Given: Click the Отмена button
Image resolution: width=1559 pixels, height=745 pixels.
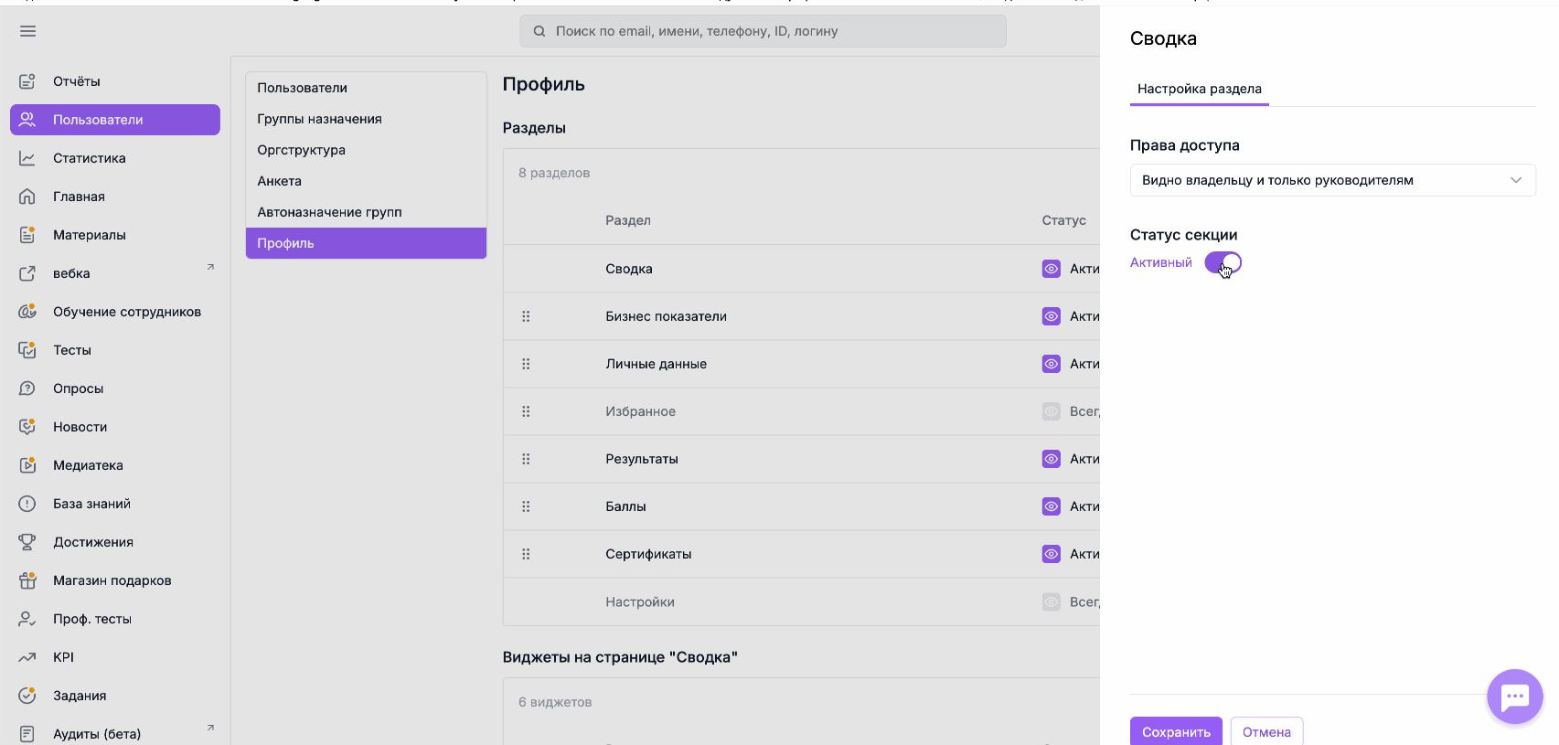Looking at the screenshot, I should coord(1266,731).
